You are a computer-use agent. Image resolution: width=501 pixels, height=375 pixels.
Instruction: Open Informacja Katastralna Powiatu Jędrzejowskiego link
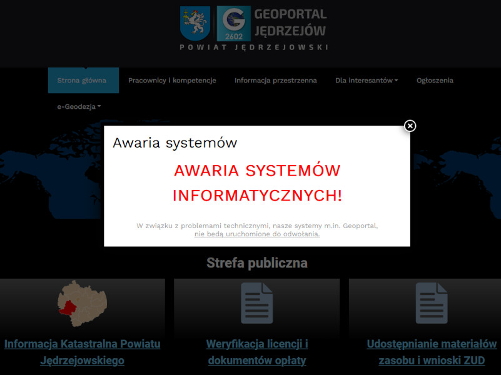coord(83,352)
